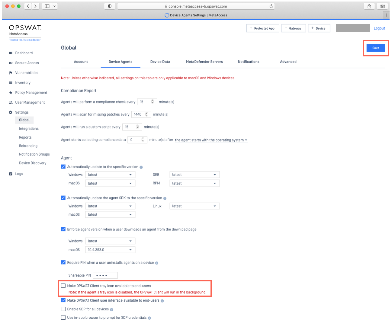
Task: Show Safari tab overview grid icon
Action: [x=382, y=6]
